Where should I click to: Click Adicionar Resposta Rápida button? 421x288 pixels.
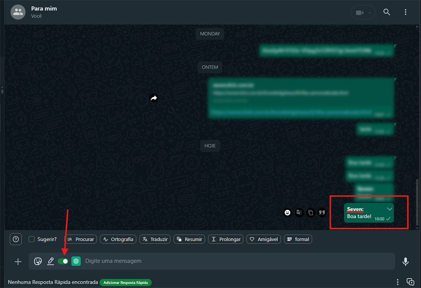tap(125, 282)
